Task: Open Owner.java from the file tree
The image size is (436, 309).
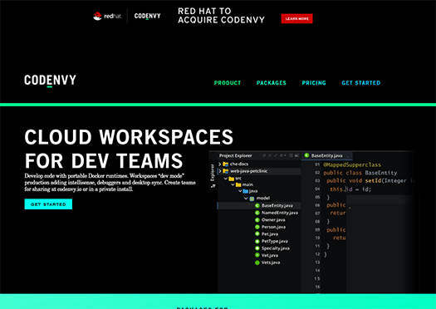Action: (x=273, y=220)
